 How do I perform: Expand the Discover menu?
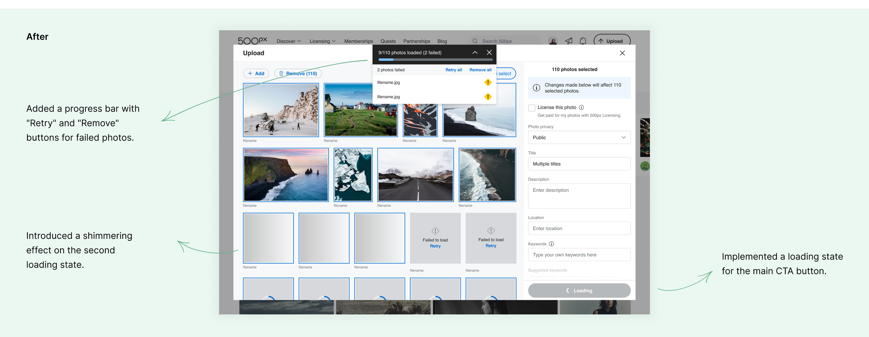[x=289, y=41]
